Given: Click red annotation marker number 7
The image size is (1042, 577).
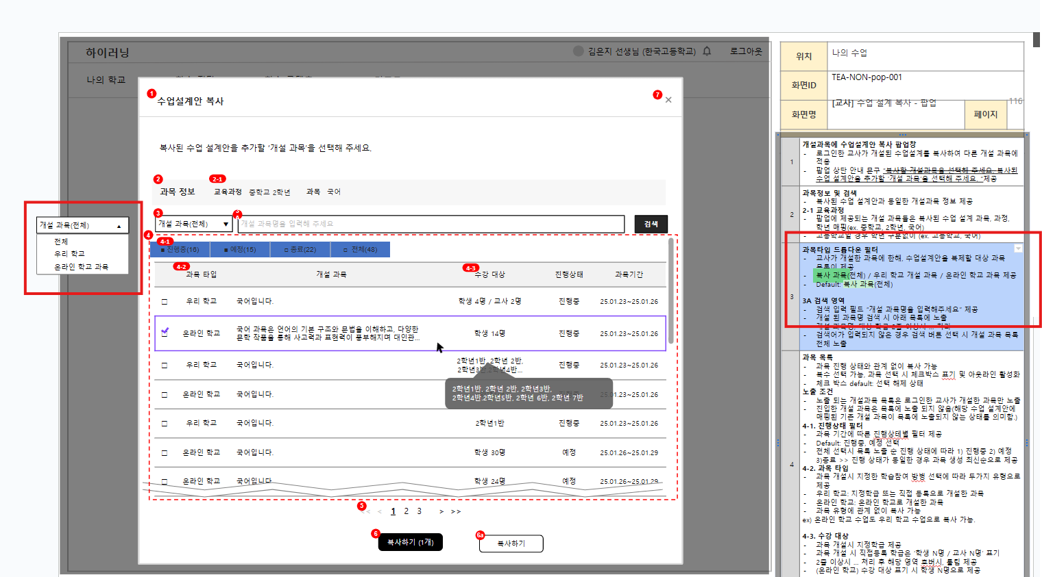Looking at the screenshot, I should point(657,95).
